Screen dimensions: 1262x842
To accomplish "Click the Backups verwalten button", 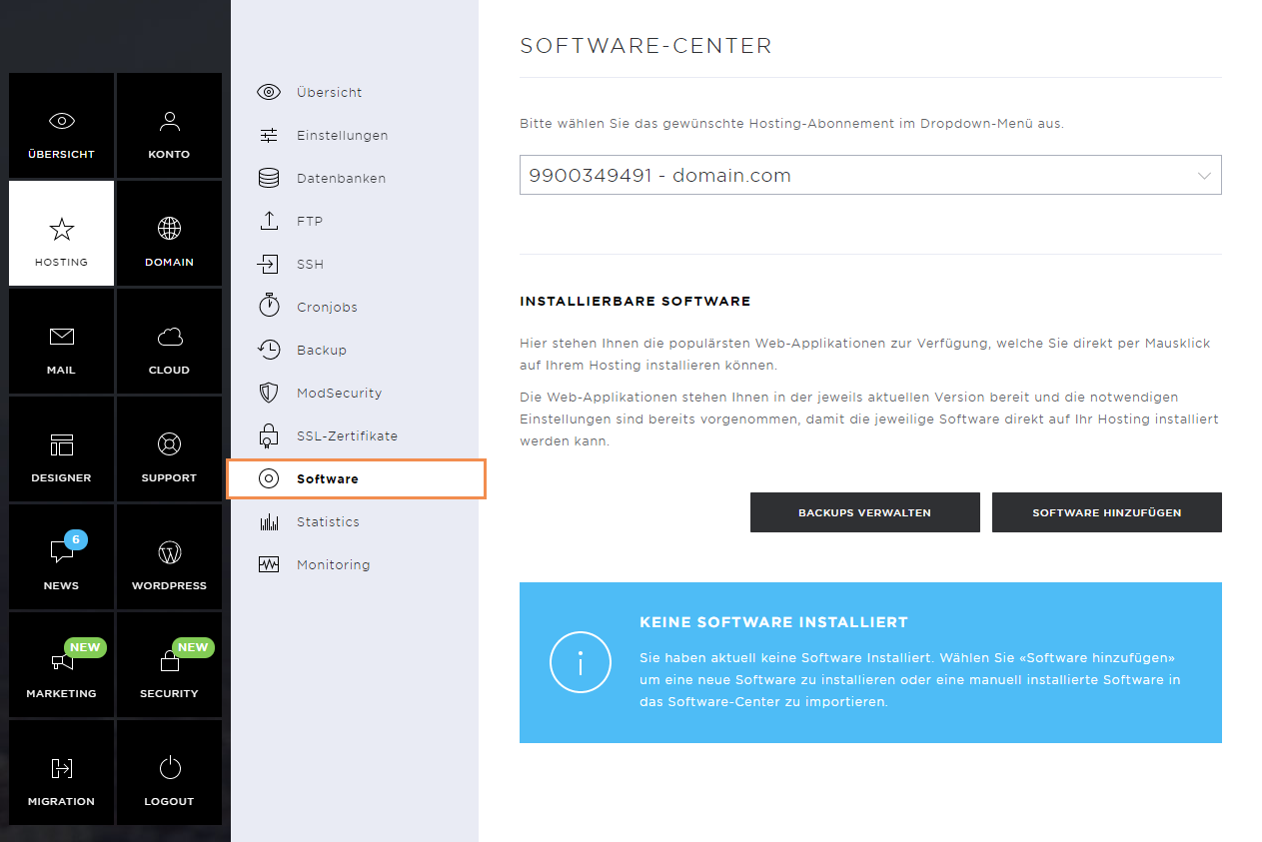I will (865, 512).
